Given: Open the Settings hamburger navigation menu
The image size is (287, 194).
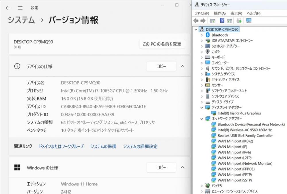Looking at the screenshot, I should click(20, 8).
